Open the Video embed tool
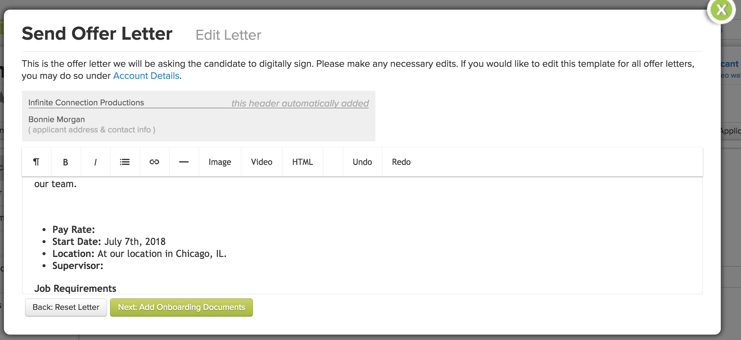The width and height of the screenshot is (741, 340). 261,162
